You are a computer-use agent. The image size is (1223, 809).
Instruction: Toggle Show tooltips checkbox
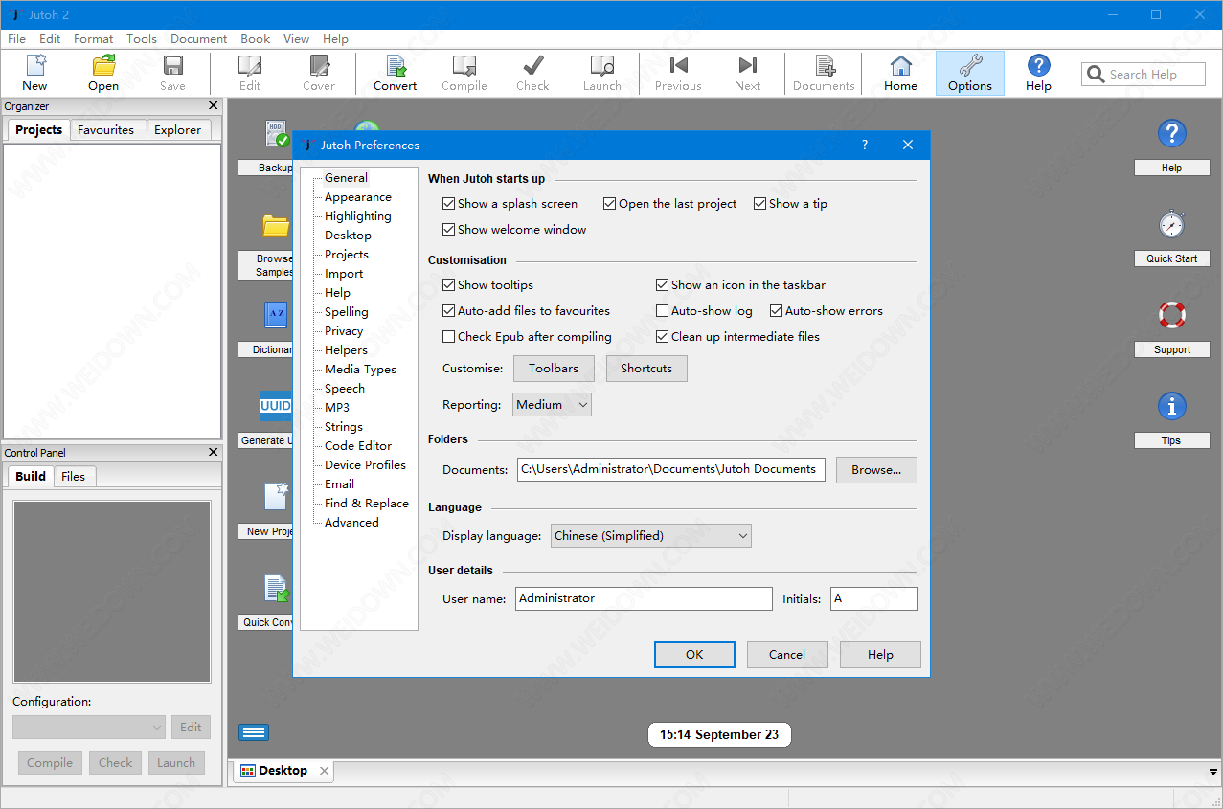[x=449, y=285]
